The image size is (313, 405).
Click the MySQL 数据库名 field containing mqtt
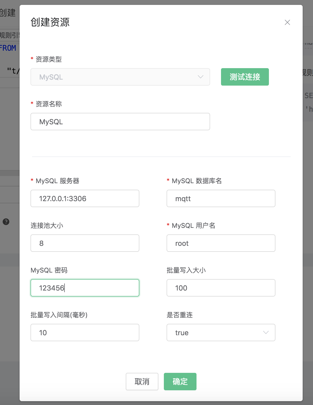pyautogui.click(x=221, y=198)
